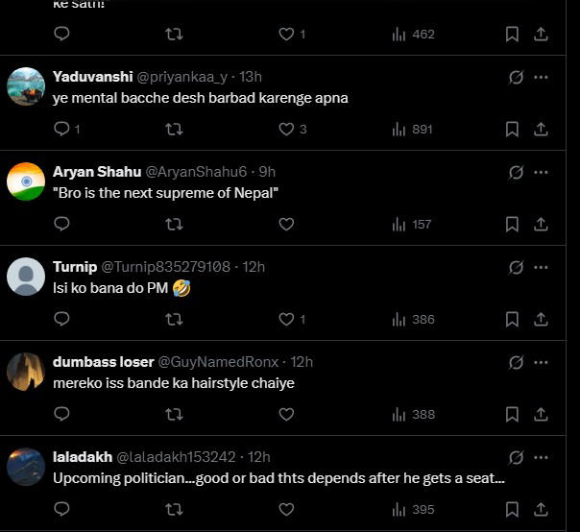Expand more menu on laladakh's tweet
This screenshot has width=580, height=532.
pyautogui.click(x=542, y=457)
